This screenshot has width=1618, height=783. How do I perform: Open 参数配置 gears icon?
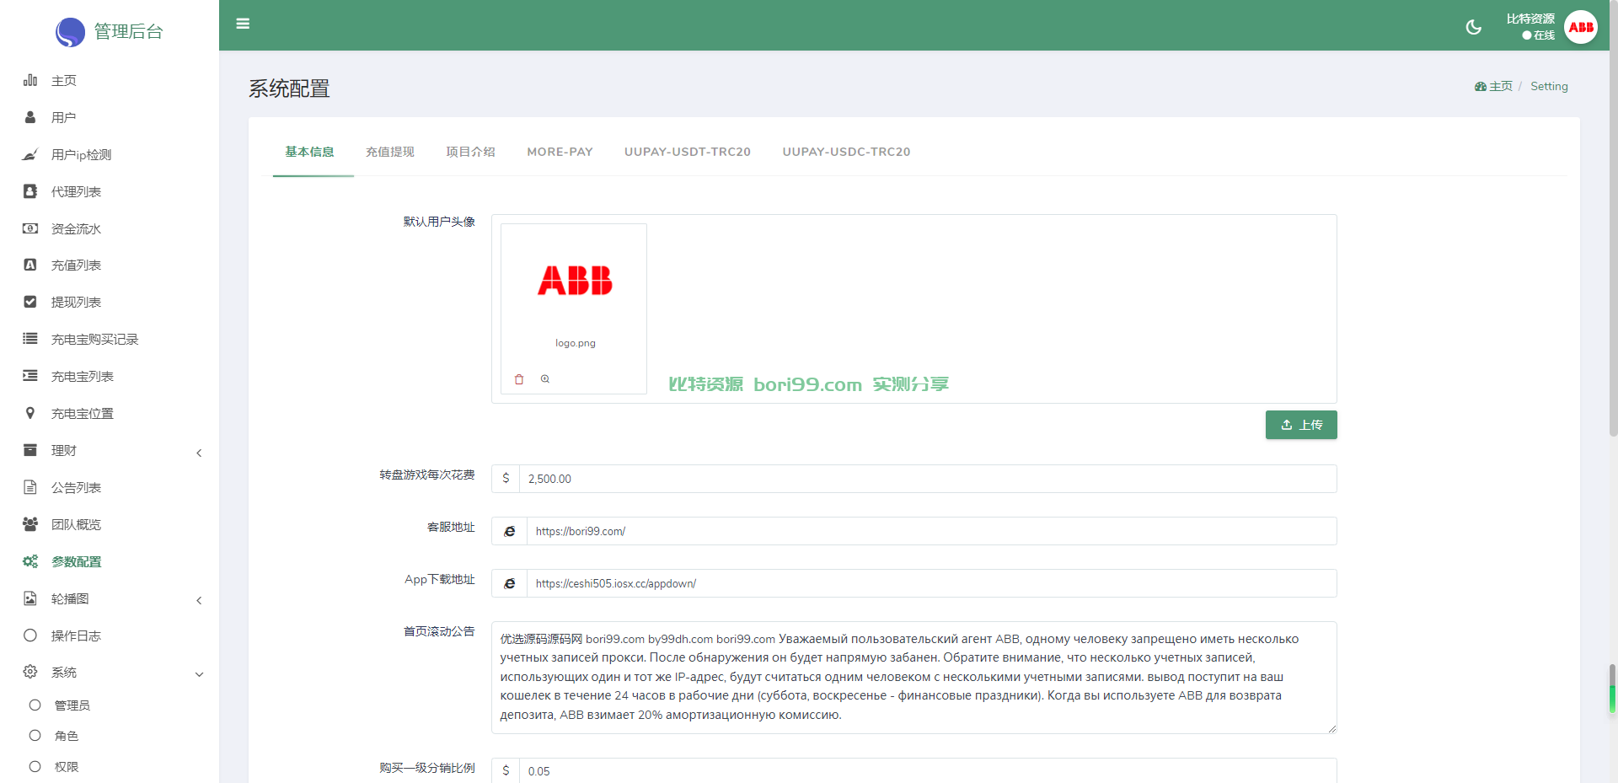coord(30,561)
